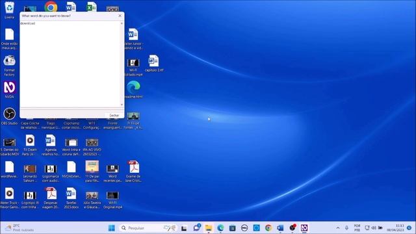Select the 'NVDAExten...' file icon
The image size is (416, 234).
point(71,170)
